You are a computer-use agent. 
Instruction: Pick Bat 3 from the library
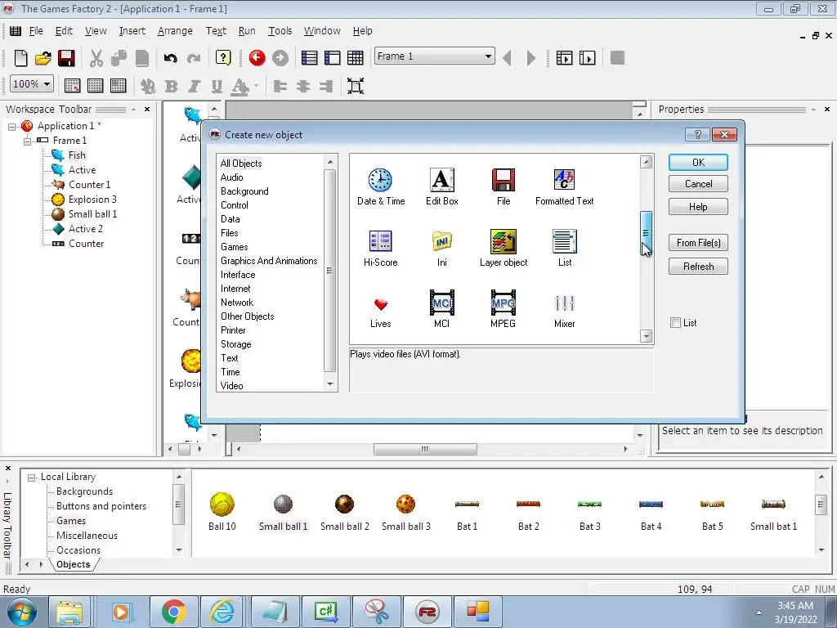click(590, 504)
